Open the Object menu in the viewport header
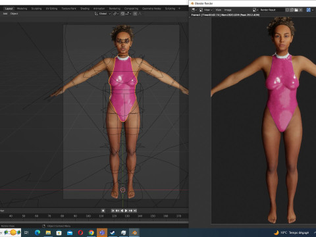The height and width of the screenshot is (237, 316). (x=14, y=14)
